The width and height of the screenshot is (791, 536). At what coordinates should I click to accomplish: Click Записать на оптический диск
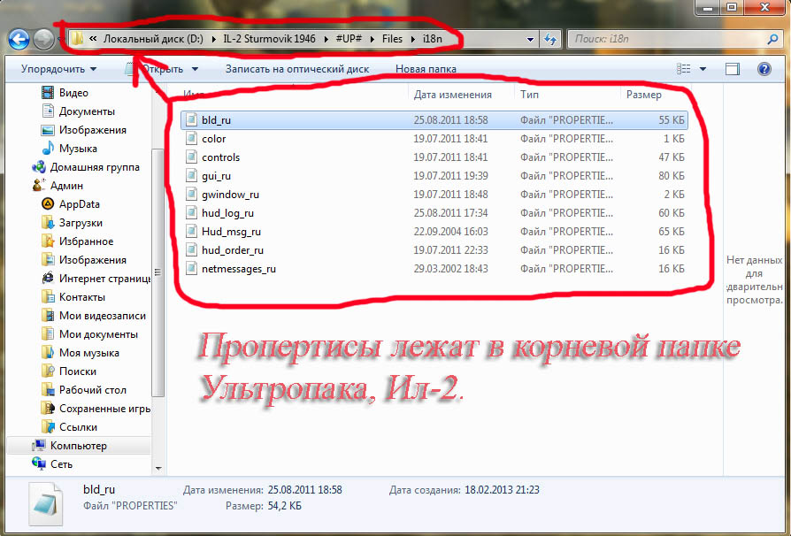[x=297, y=69]
